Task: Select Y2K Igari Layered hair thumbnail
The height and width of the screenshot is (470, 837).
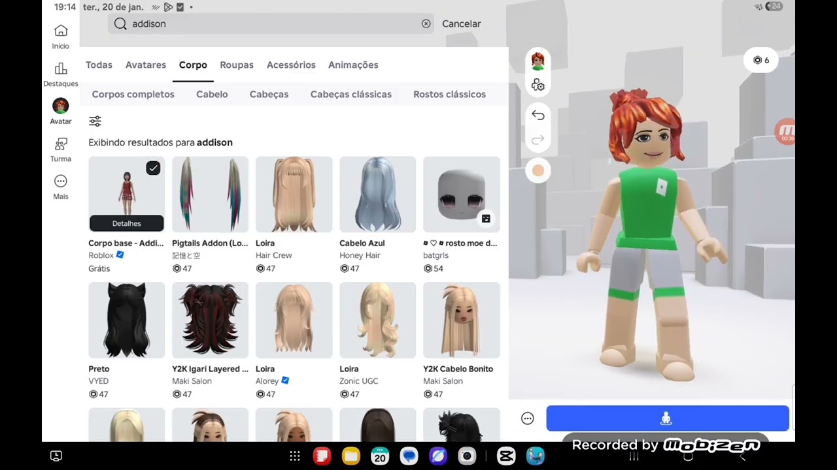Action: (210, 320)
